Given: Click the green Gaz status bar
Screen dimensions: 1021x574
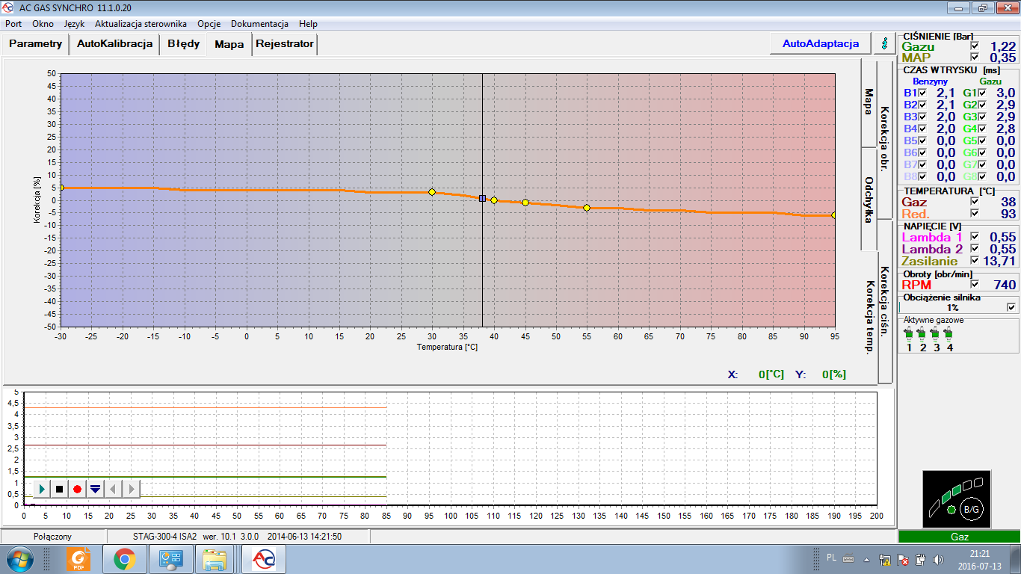Looking at the screenshot, I should [959, 537].
